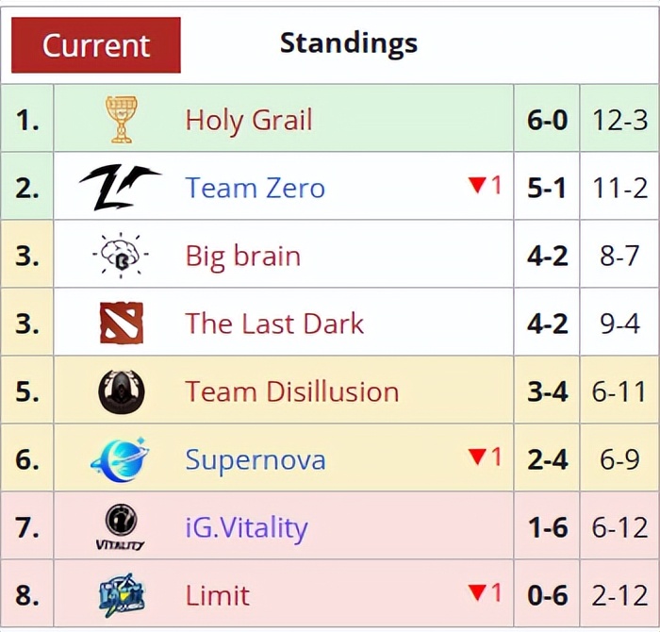Image resolution: width=660 pixels, height=632 pixels.
Task: Click the iG.Vitality team logo
Action: 121,527
